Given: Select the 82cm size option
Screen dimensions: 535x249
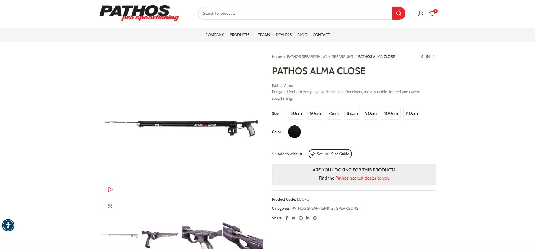Looking at the screenshot, I should pyautogui.click(x=352, y=113).
